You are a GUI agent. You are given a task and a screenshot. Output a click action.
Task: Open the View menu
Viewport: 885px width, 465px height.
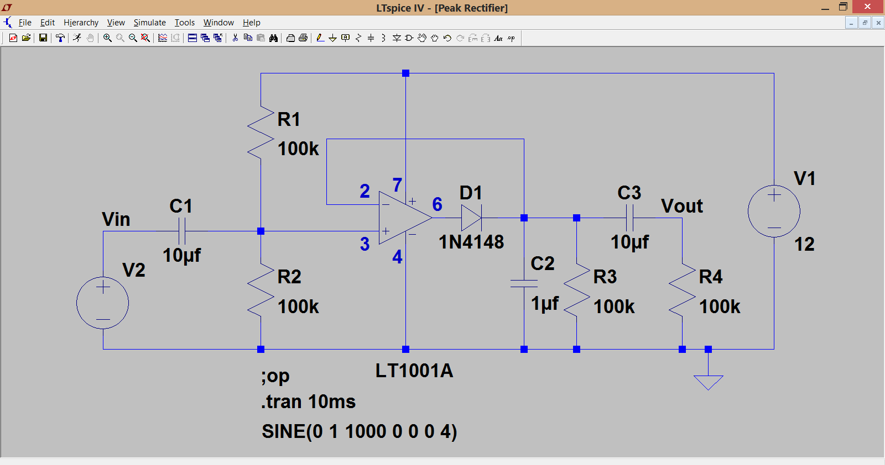116,23
